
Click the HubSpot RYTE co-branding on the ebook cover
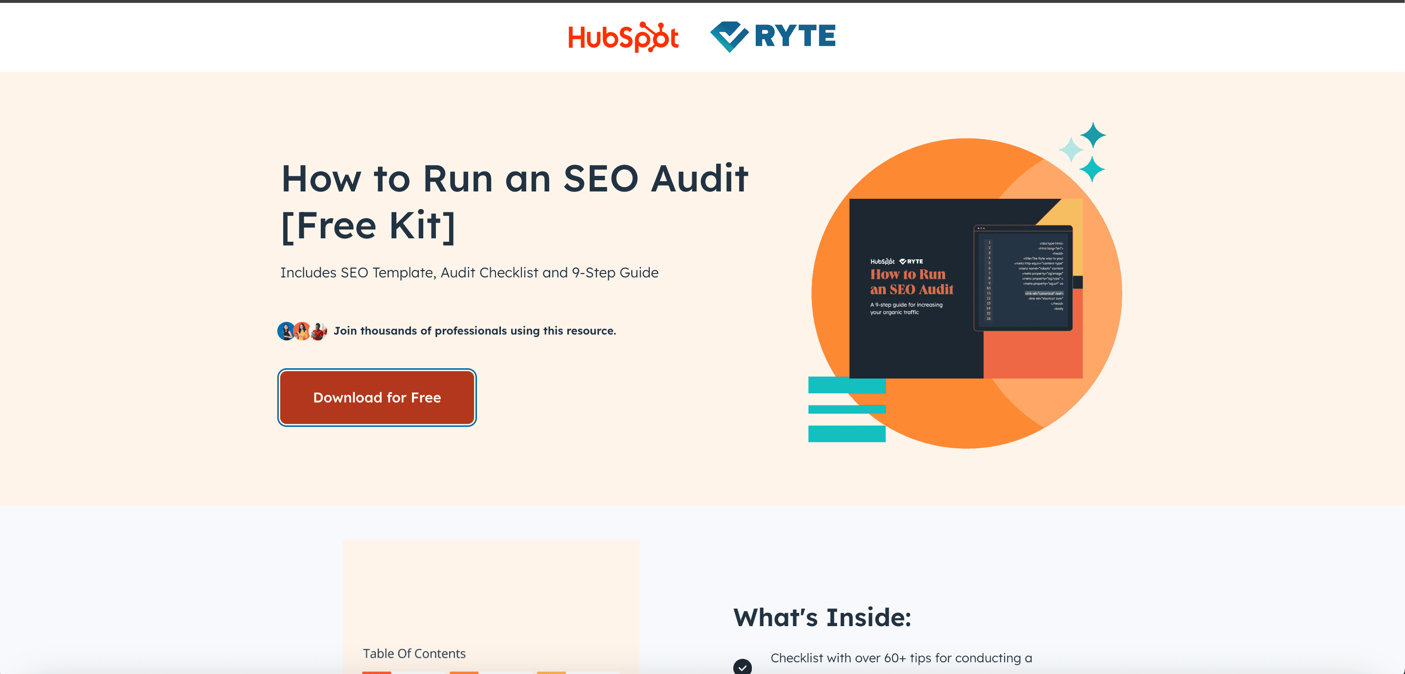pos(897,261)
